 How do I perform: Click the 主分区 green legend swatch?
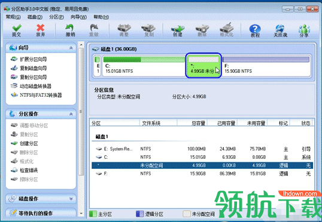(93, 214)
